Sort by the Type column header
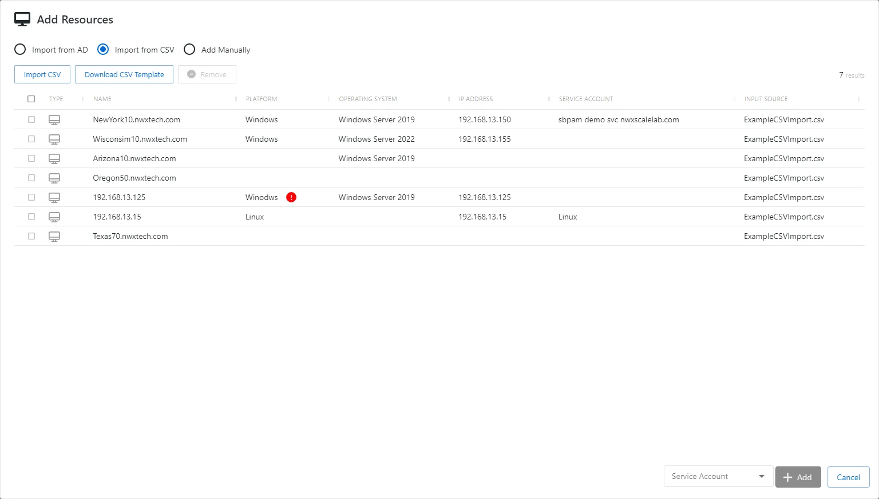 56,99
